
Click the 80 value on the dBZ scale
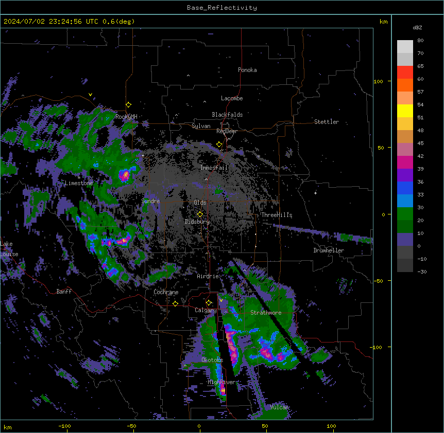coord(420,41)
